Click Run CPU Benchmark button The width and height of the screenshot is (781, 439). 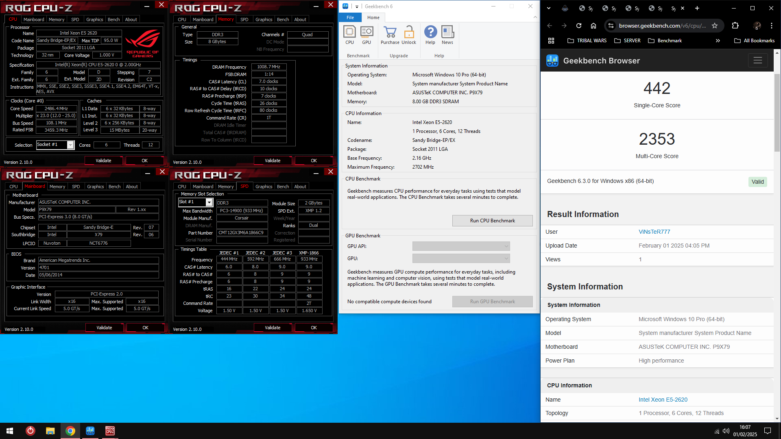[x=492, y=221]
